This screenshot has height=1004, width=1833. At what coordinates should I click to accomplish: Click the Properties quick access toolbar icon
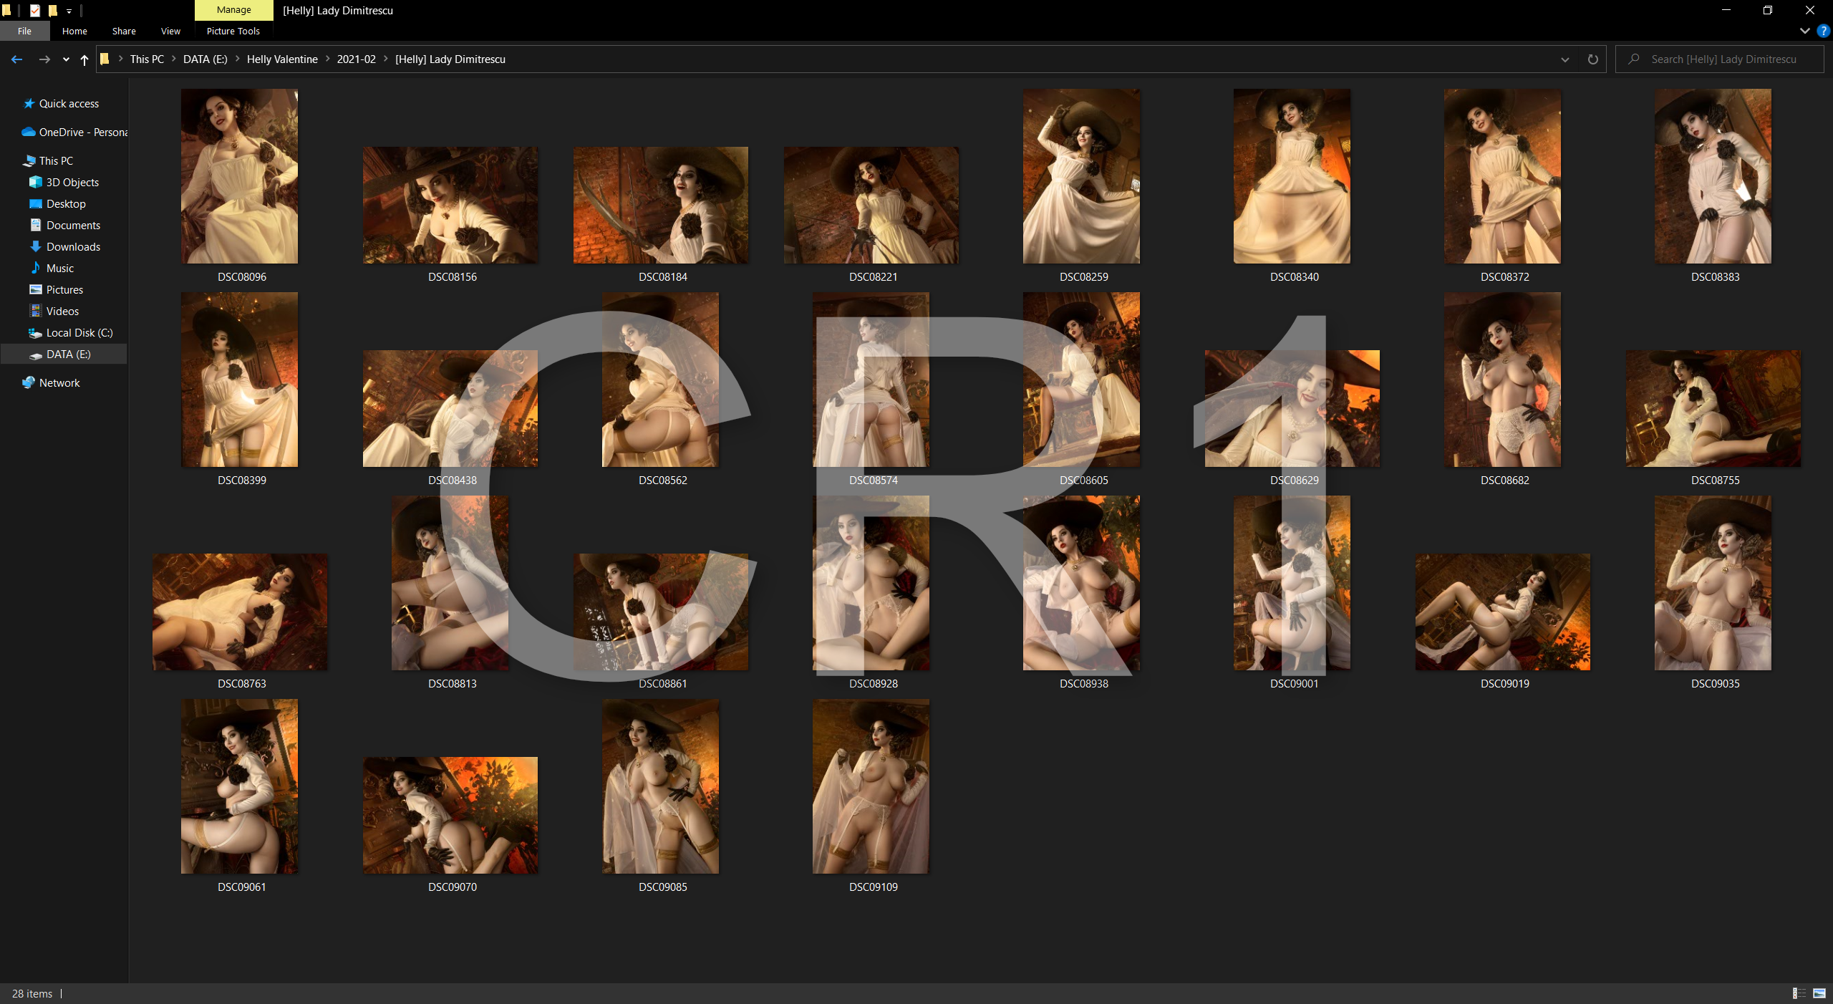[x=34, y=11]
